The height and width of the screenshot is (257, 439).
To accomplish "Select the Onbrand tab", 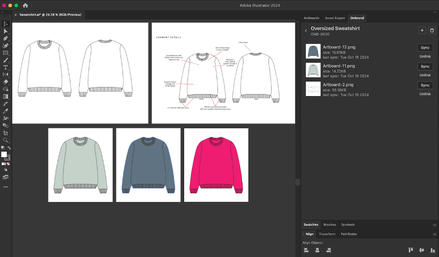I will point(357,18).
